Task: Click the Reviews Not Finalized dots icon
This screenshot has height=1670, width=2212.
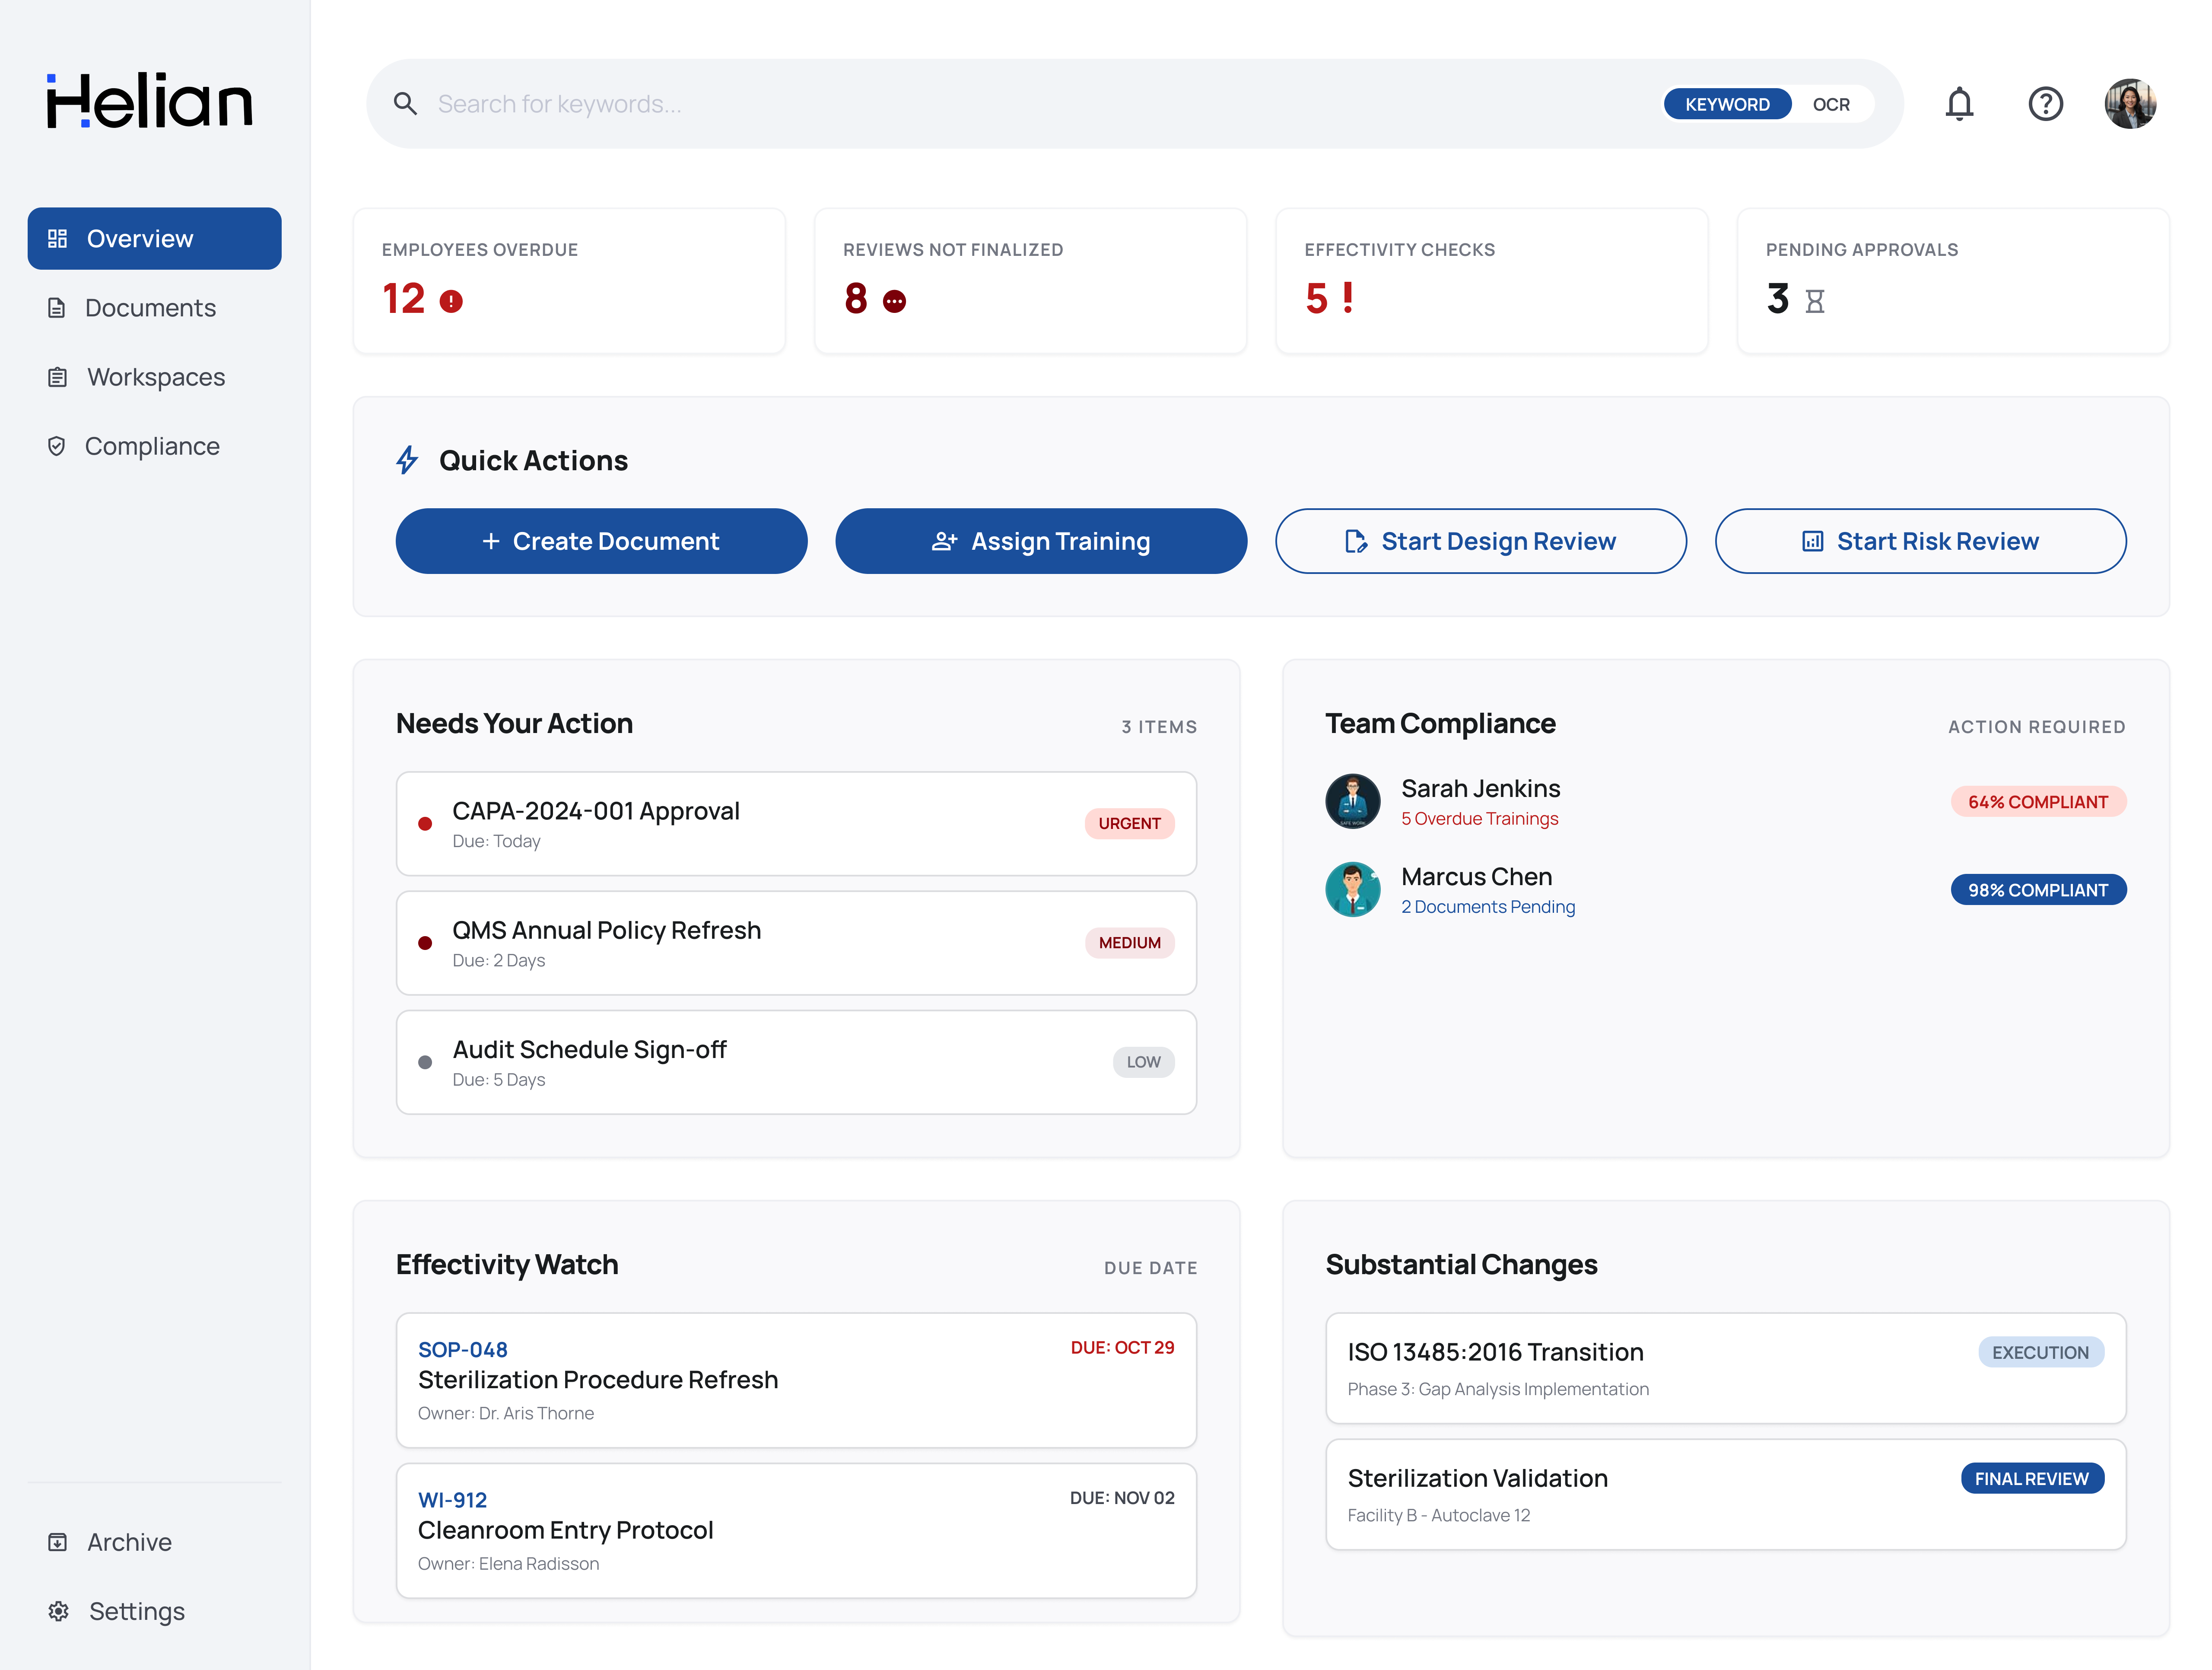Action: (x=894, y=301)
